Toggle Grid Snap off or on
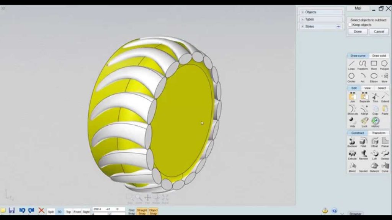Image resolution: width=392 pixels, height=220 pixels. click(131, 211)
